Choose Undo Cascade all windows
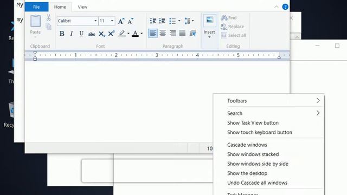347x195 pixels. (x=269, y=183)
